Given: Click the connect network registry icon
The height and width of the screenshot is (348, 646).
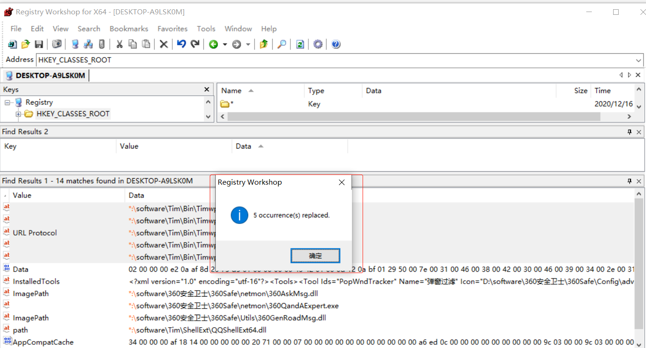Looking at the screenshot, I should [x=88, y=44].
